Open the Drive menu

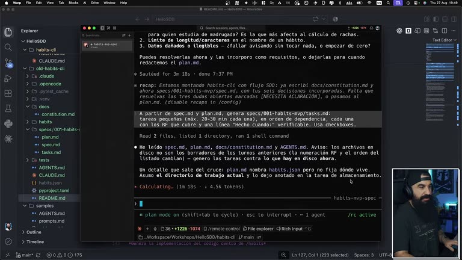click(95, 2)
